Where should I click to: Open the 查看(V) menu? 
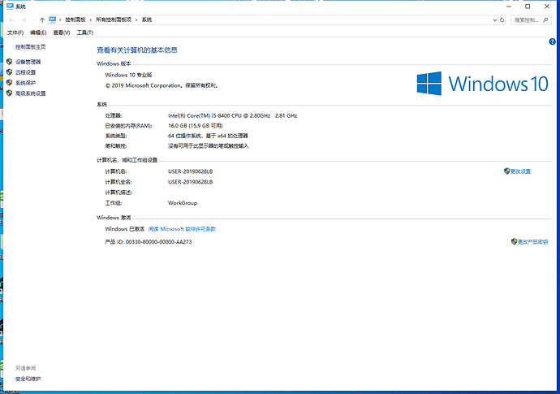point(62,32)
